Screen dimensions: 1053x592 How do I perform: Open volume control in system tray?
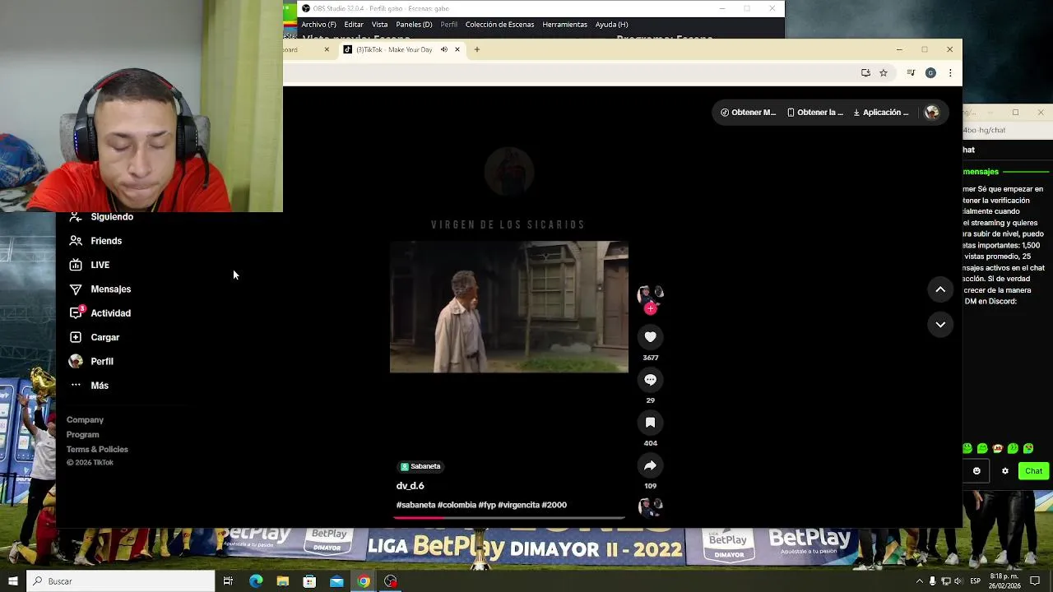coord(958,581)
